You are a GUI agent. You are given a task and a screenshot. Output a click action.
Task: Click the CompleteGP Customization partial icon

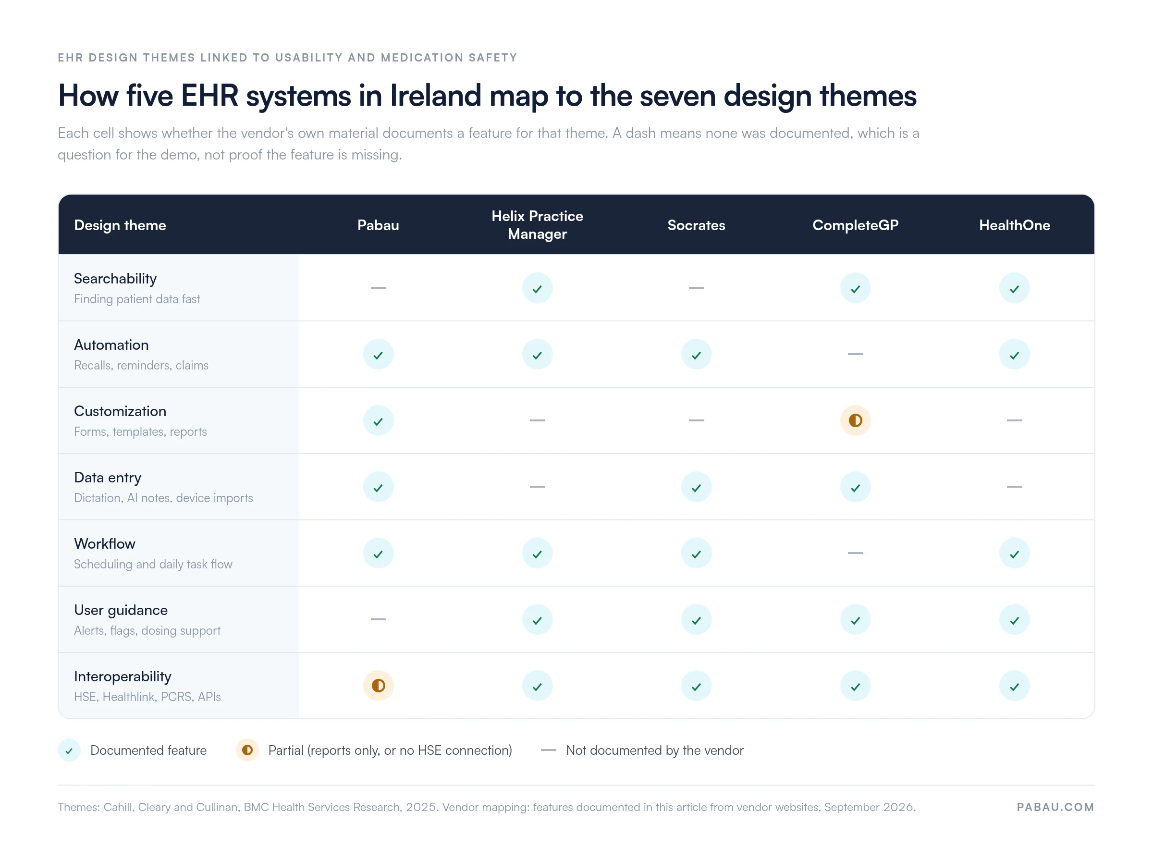pyautogui.click(x=855, y=420)
